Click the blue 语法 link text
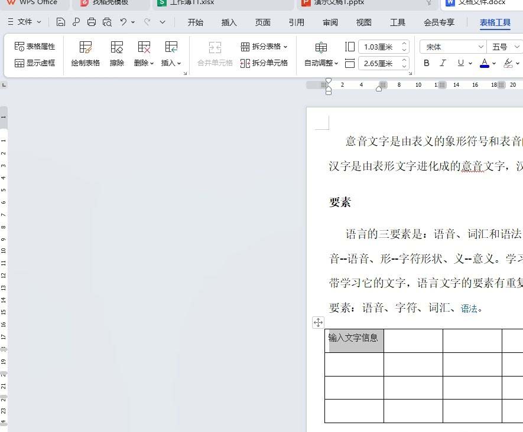 coord(469,309)
